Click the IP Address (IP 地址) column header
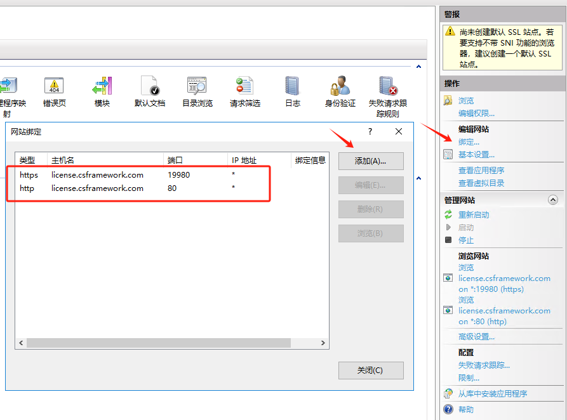This screenshot has height=420, width=567. tap(259, 160)
